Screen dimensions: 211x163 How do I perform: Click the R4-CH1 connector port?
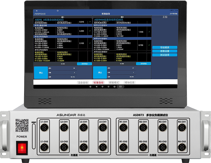[182, 128]
